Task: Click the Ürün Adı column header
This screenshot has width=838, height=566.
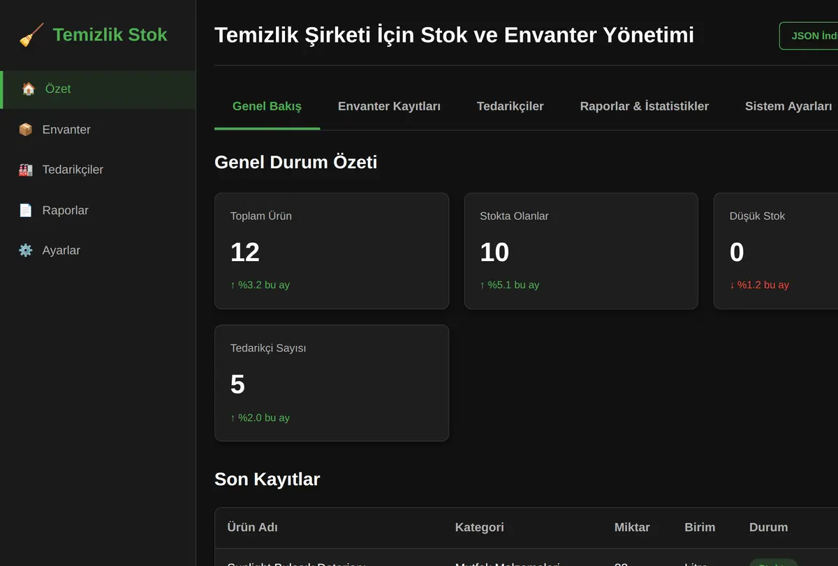Action: (x=252, y=527)
